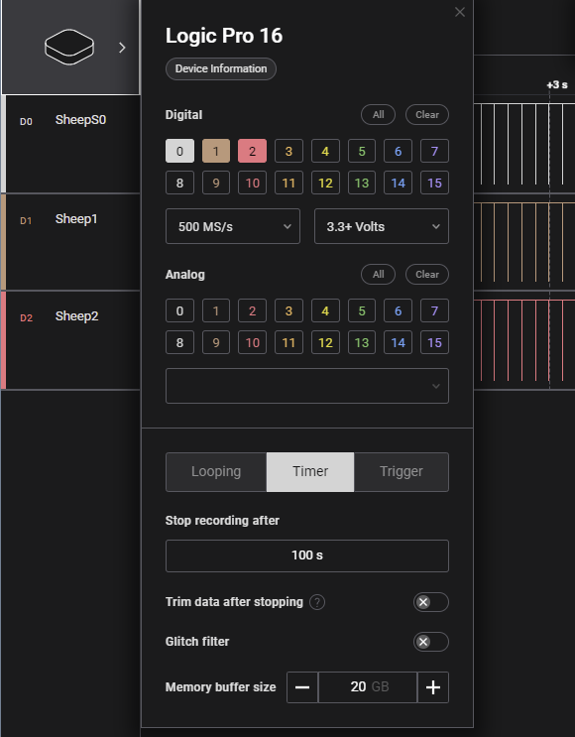Viewport: 575px width, 737px height.
Task: Enable analog channel 13
Action: tap(362, 342)
